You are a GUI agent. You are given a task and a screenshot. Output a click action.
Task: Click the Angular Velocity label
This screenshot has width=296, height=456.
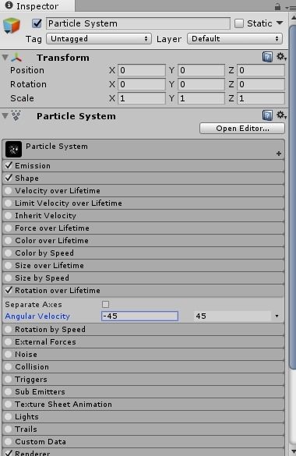pos(37,316)
